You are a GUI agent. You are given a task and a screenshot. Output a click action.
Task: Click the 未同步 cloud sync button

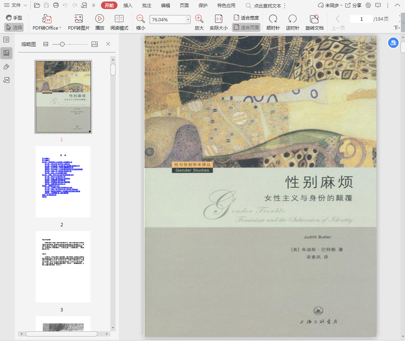pyautogui.click(x=330, y=5)
